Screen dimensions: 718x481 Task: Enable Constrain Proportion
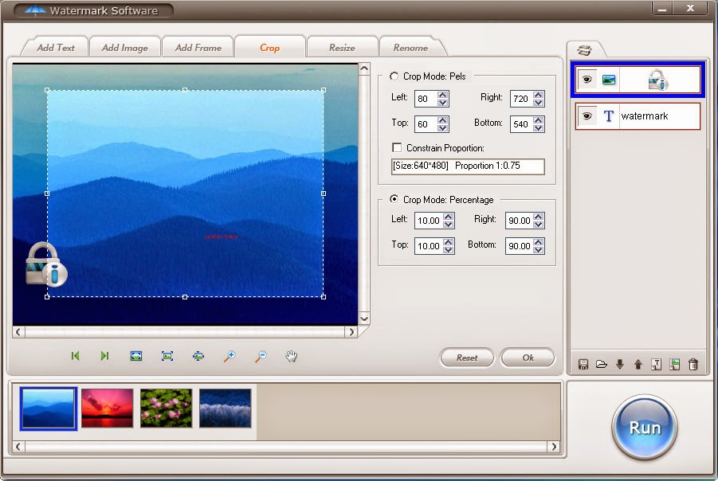click(395, 147)
